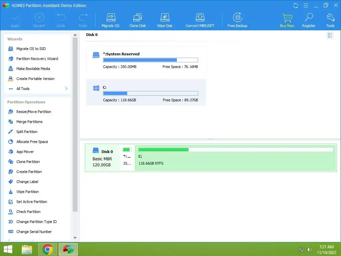341x256 pixels.
Task: Choose Set Active Partition
Action: pos(32,202)
